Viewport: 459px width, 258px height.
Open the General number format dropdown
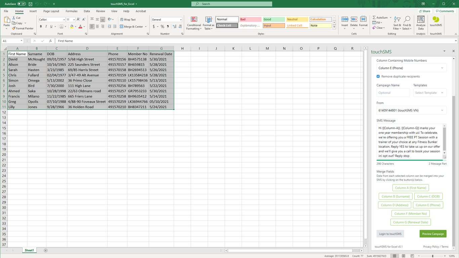pos(181,19)
